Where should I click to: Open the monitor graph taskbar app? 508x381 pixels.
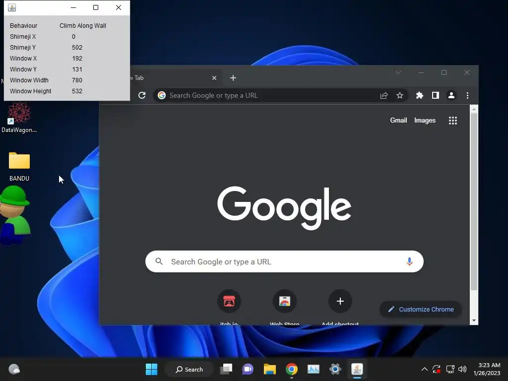click(x=314, y=369)
